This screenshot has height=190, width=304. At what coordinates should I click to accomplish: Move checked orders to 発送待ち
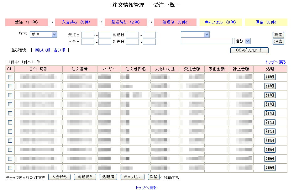(x=85, y=177)
